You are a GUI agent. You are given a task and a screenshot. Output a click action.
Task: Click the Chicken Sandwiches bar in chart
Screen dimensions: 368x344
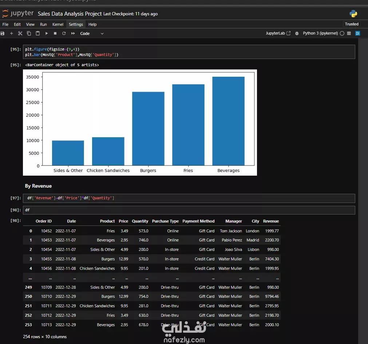108,151
